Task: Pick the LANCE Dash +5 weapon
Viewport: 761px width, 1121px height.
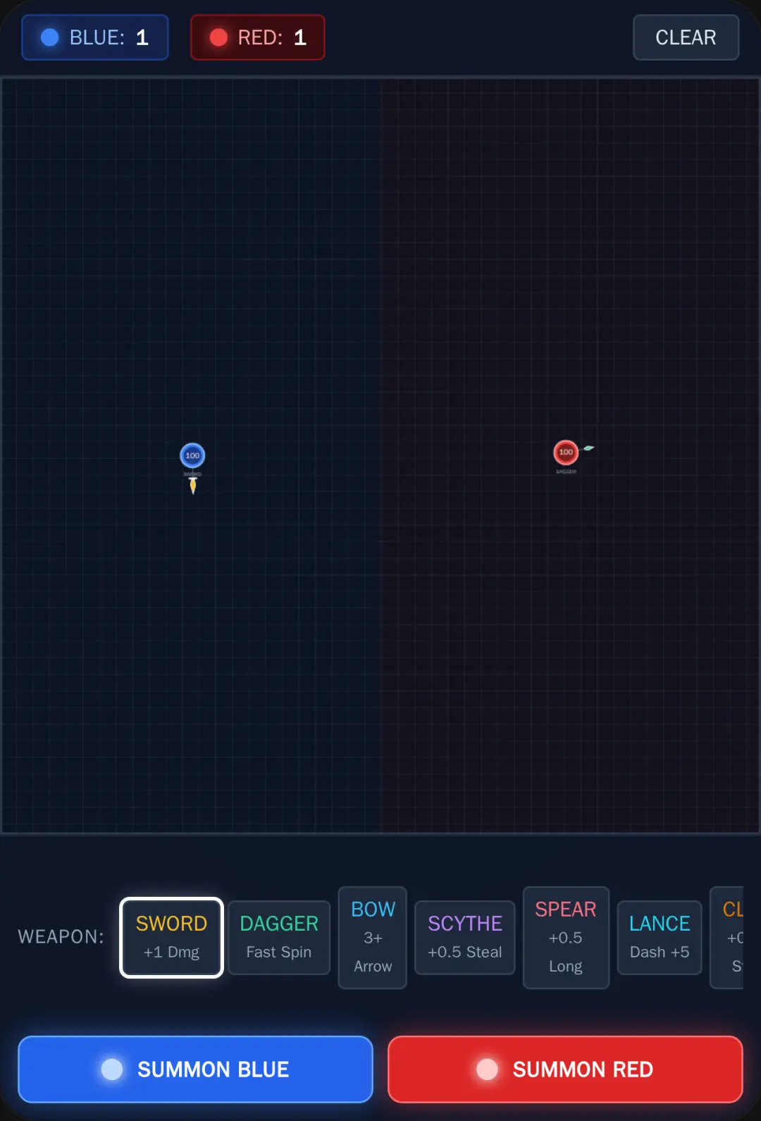Action: (660, 938)
